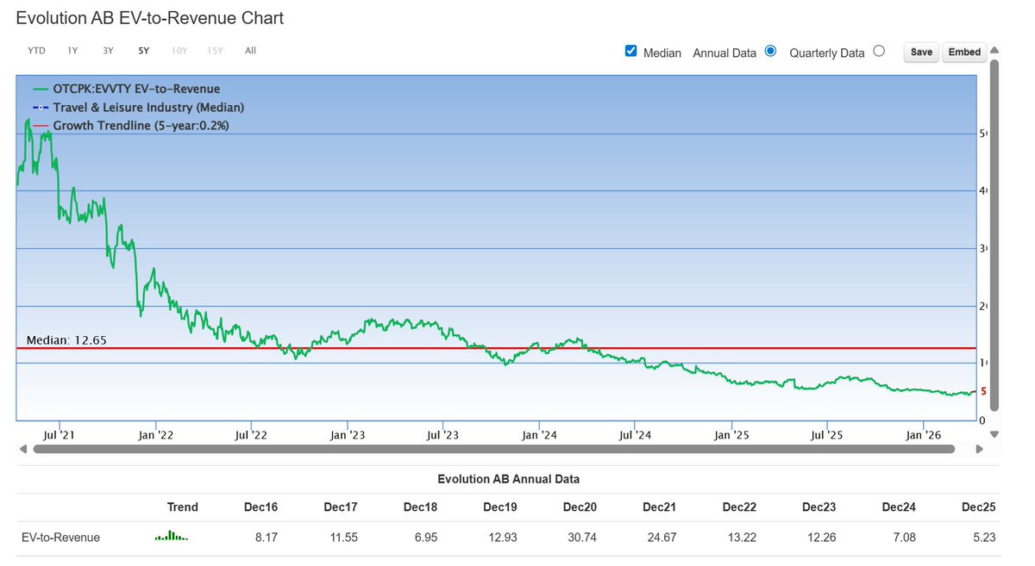
Task: Click the chart scroll right arrow
Action: coord(979,449)
